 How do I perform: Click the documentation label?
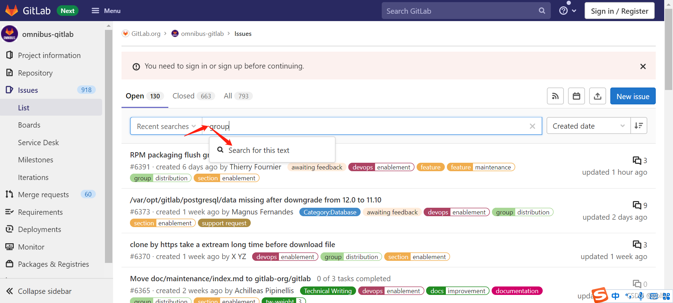(x=517, y=291)
